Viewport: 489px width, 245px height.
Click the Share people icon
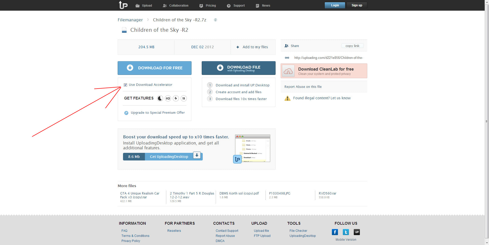click(287, 46)
